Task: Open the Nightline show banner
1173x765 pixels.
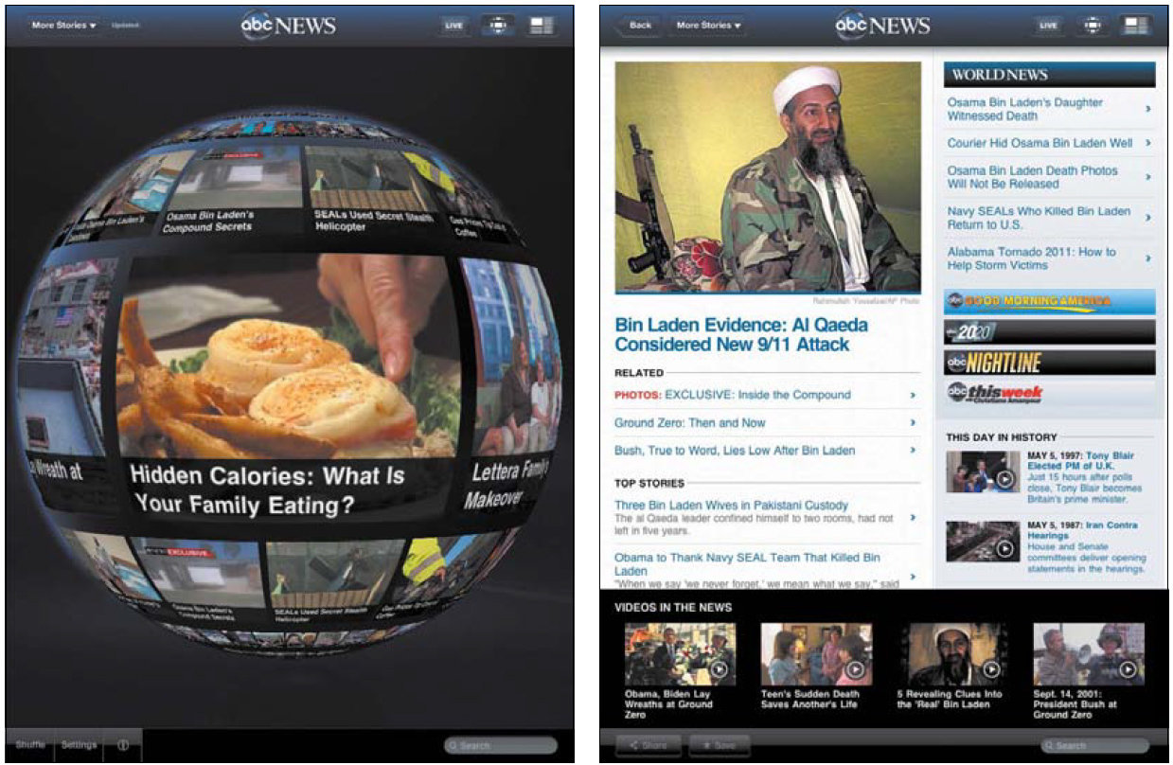Action: [1049, 363]
